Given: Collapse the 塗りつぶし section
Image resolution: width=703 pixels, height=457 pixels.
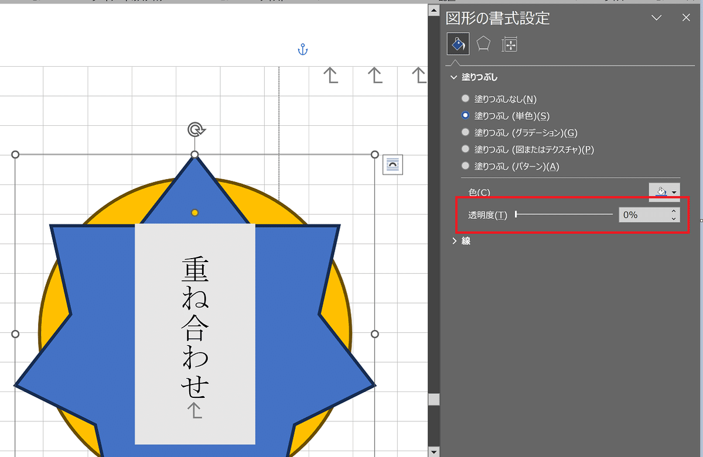Looking at the screenshot, I should 453,77.
